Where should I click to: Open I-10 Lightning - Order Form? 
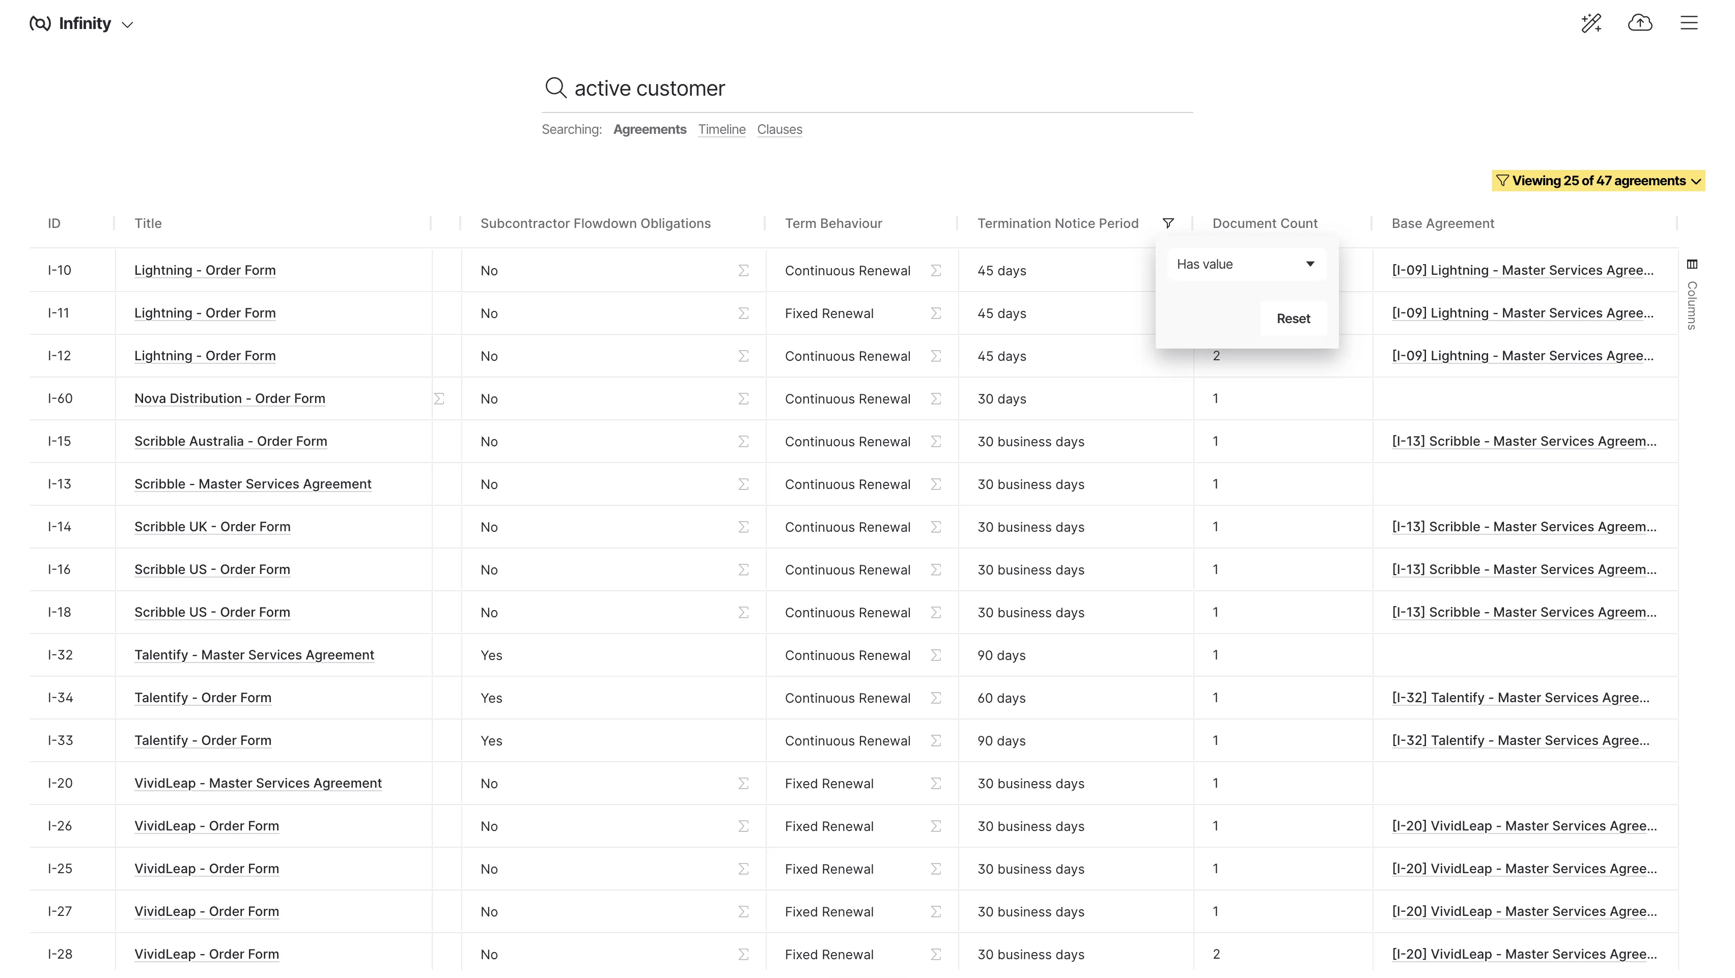(205, 271)
